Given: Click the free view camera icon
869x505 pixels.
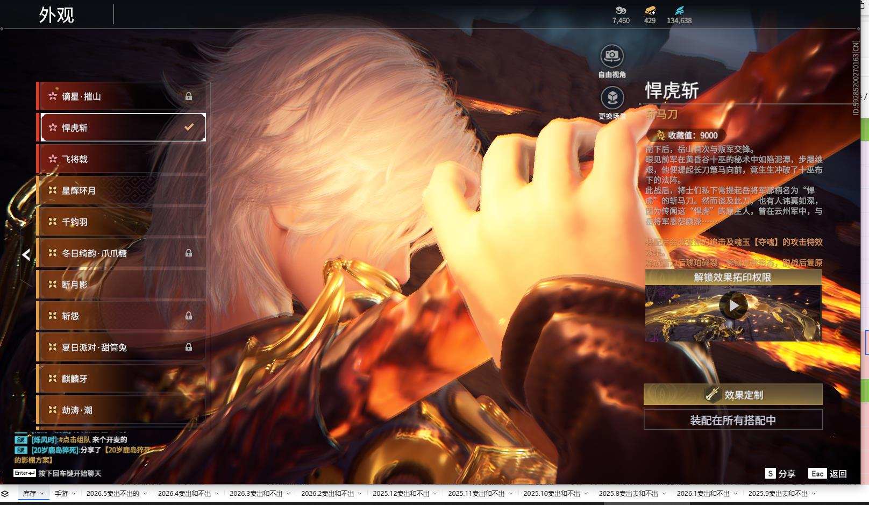Looking at the screenshot, I should 611,55.
